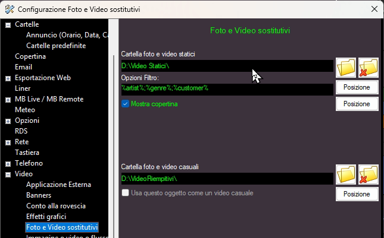Click Posizione button for random video
This screenshot has width=384, height=238.
click(x=357, y=194)
